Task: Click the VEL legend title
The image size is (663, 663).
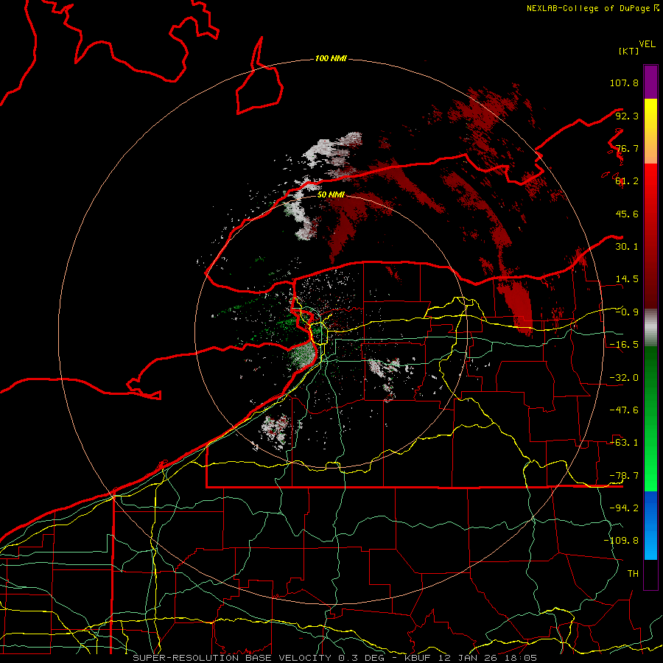Action: (647, 44)
